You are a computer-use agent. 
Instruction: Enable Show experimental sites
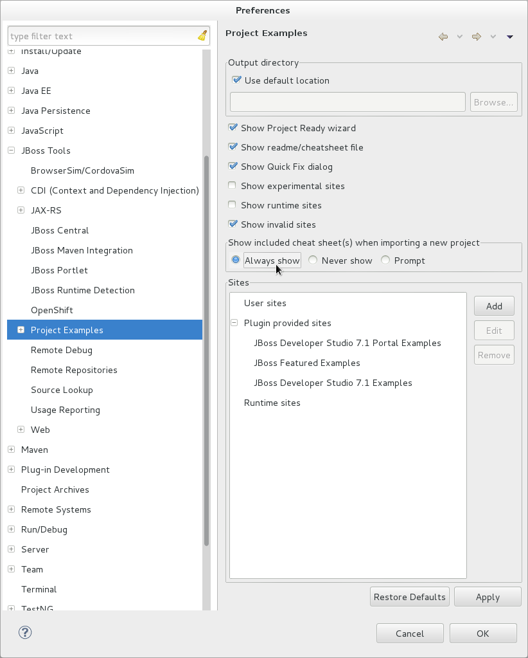[x=232, y=185]
